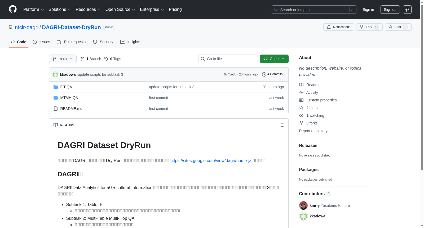Switch to the Security tab
Screen dimensions: 424x228
pos(103,42)
